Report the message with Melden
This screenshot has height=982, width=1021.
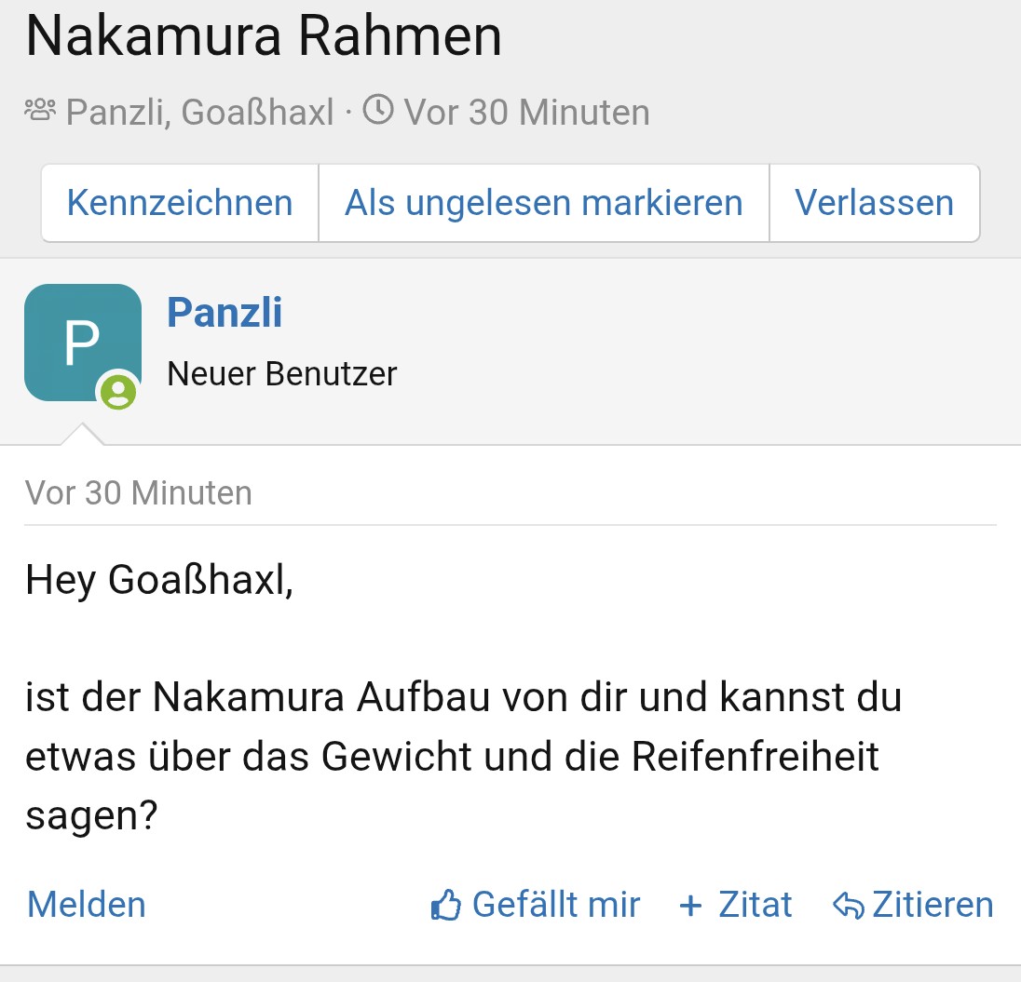pos(87,905)
